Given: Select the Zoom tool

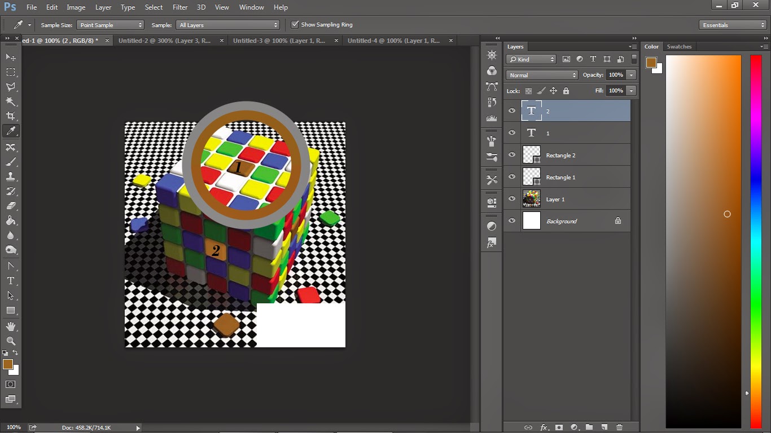Looking at the screenshot, I should click(10, 341).
